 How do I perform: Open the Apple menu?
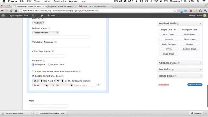(4, 1)
